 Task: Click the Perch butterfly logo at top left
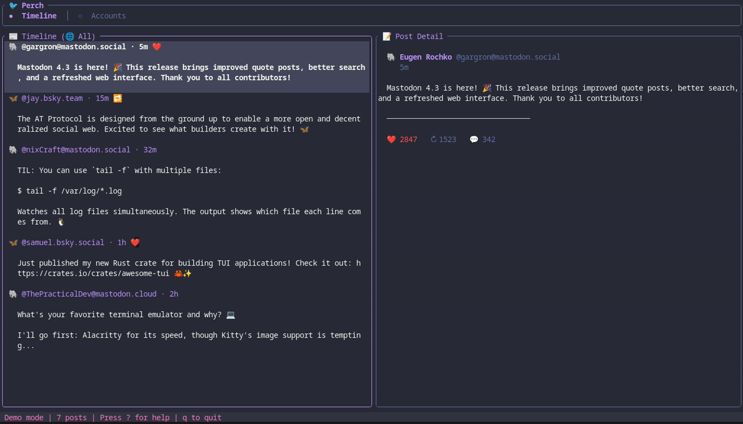(x=13, y=5)
